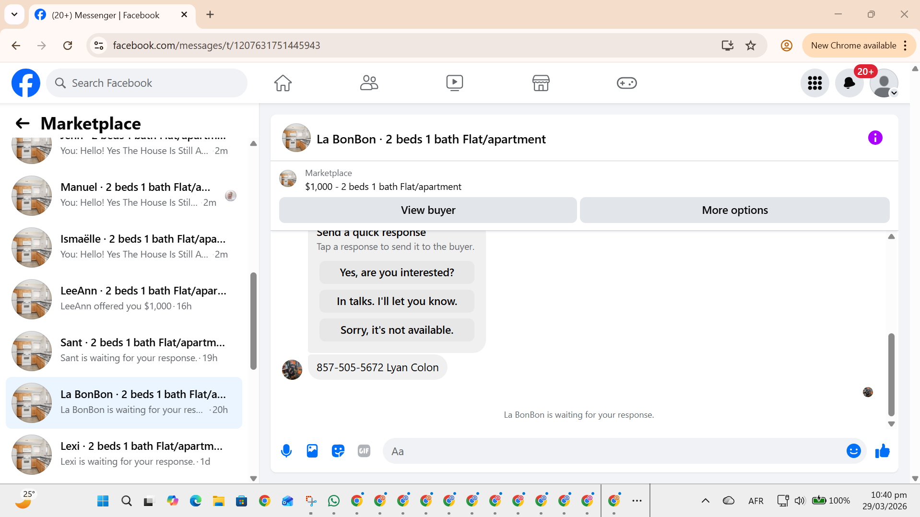Open the LeeAnn offer conversation

[124, 299]
